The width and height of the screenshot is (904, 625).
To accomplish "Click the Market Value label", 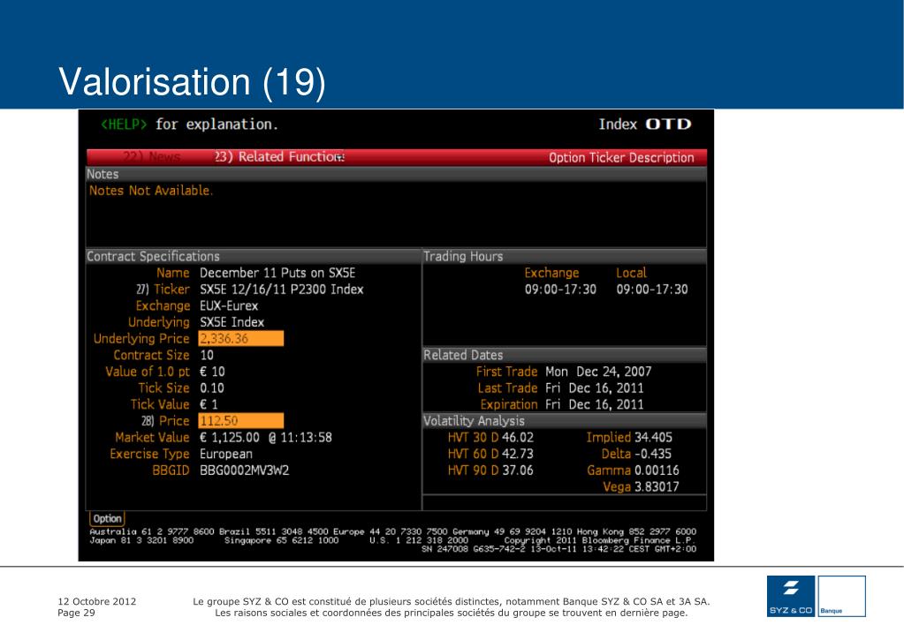I will pyautogui.click(x=152, y=437).
